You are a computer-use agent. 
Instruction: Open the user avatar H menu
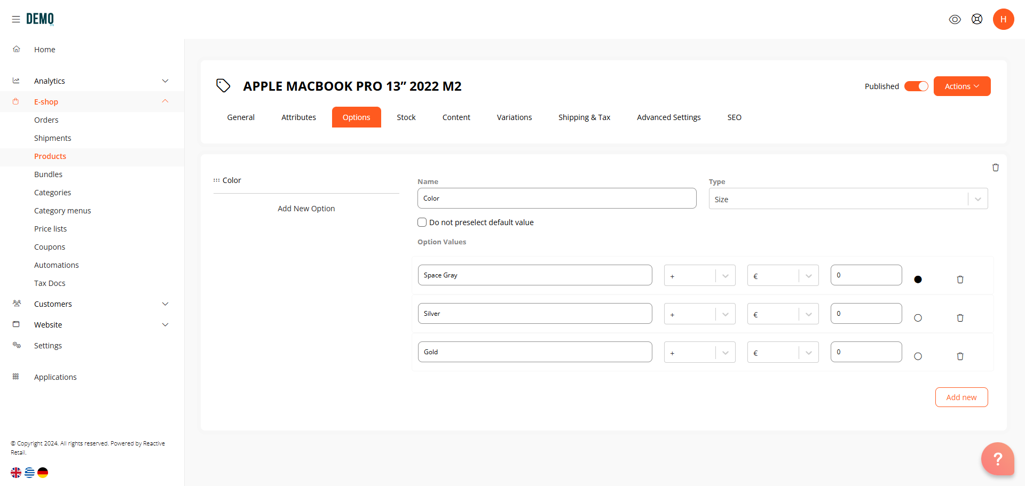1003,19
